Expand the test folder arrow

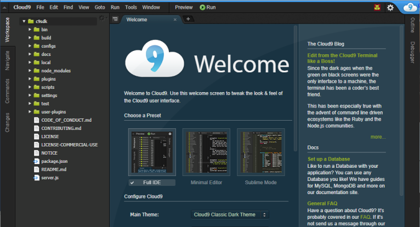[x=30, y=104]
